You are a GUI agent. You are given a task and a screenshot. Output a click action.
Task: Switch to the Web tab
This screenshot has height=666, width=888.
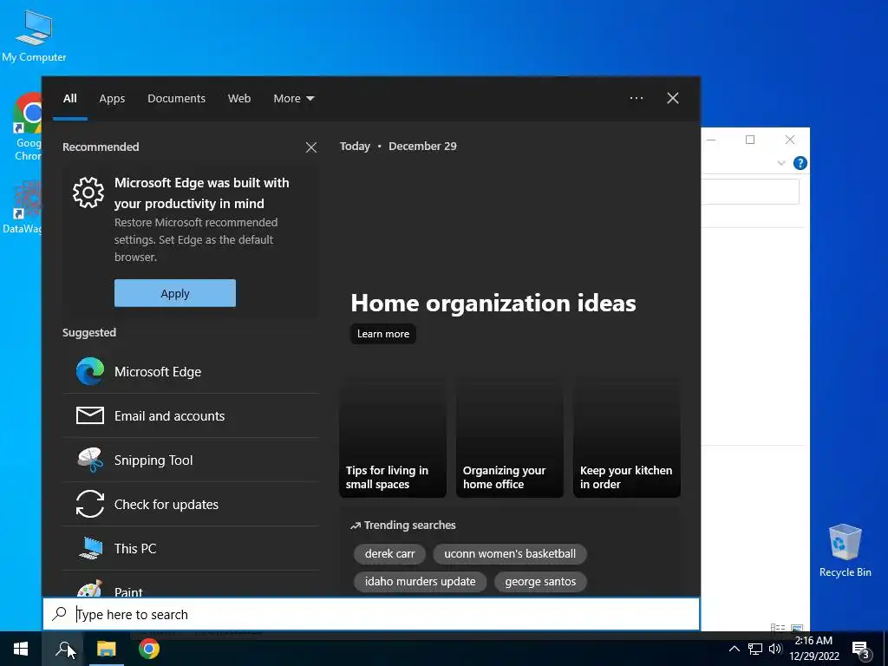(239, 99)
